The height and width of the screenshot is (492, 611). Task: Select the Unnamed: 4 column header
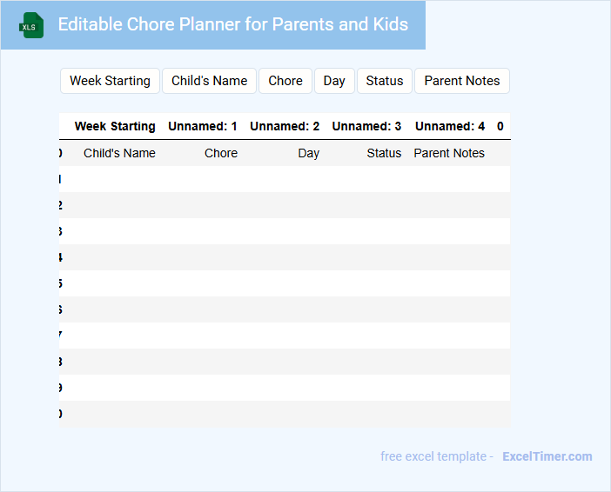pyautogui.click(x=450, y=126)
